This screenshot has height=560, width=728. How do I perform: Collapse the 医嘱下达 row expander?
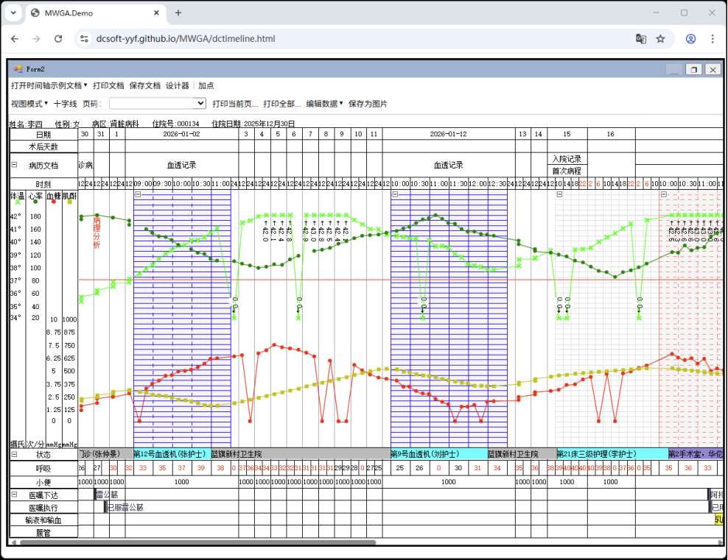[x=15, y=495]
